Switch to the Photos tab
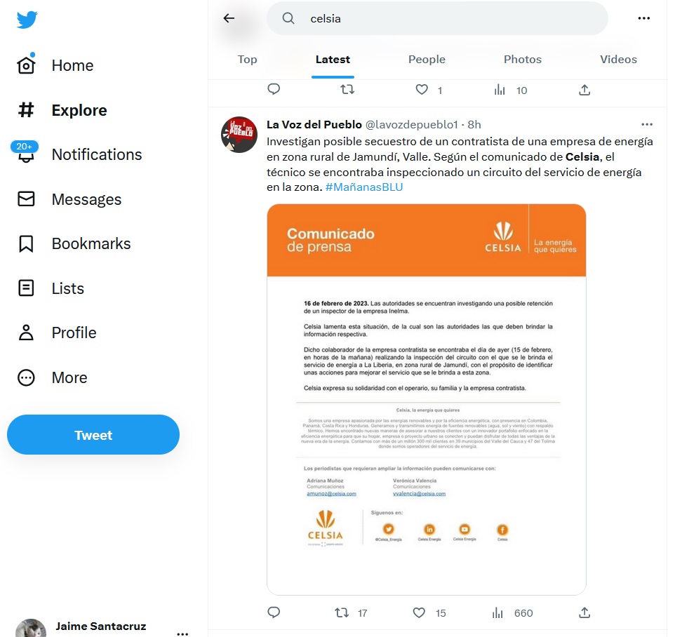The height and width of the screenshot is (637, 682). point(522,59)
